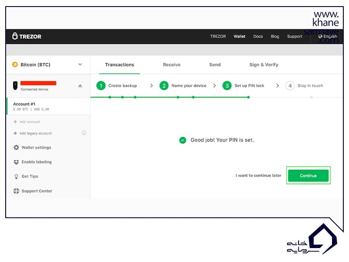Open legacy account info icon
The height and width of the screenshot is (262, 349).
(x=84, y=133)
